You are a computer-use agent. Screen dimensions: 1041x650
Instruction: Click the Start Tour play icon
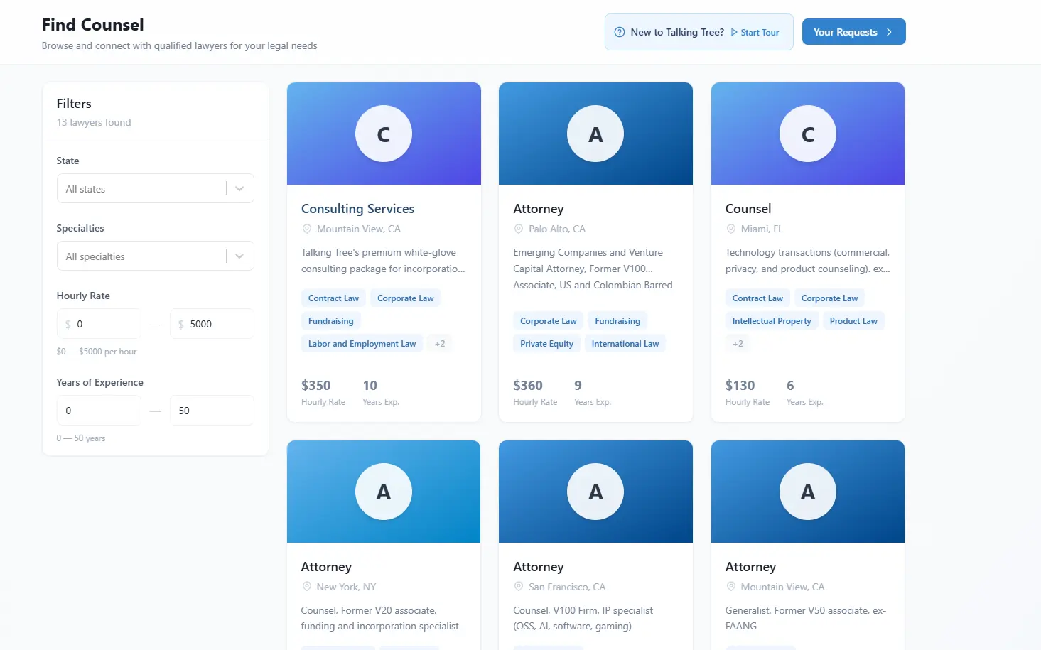734,32
